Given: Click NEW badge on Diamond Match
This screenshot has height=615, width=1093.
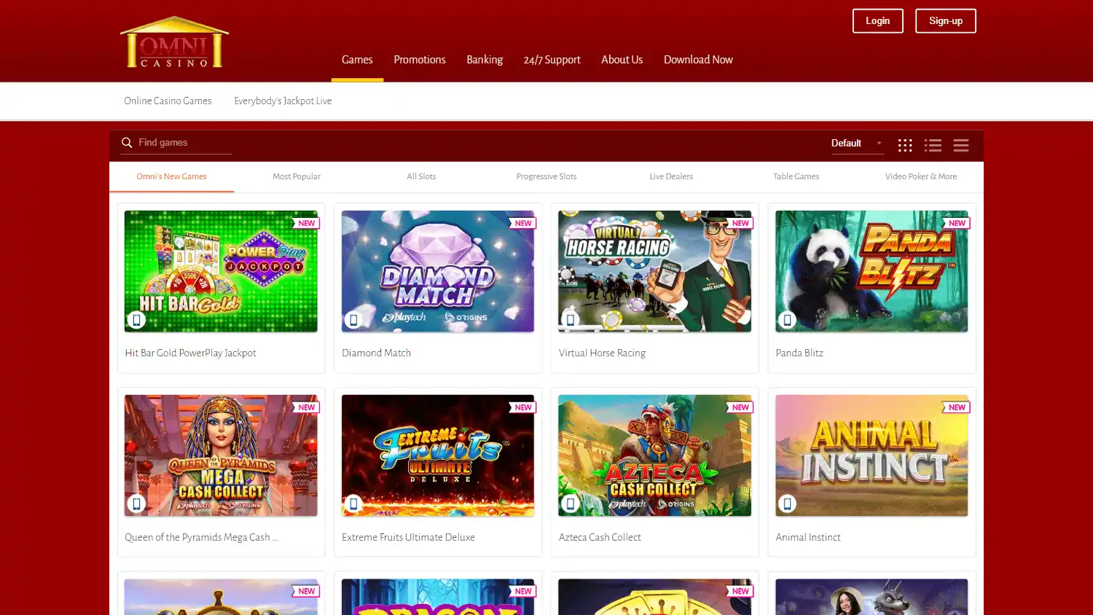Looking at the screenshot, I should [522, 223].
